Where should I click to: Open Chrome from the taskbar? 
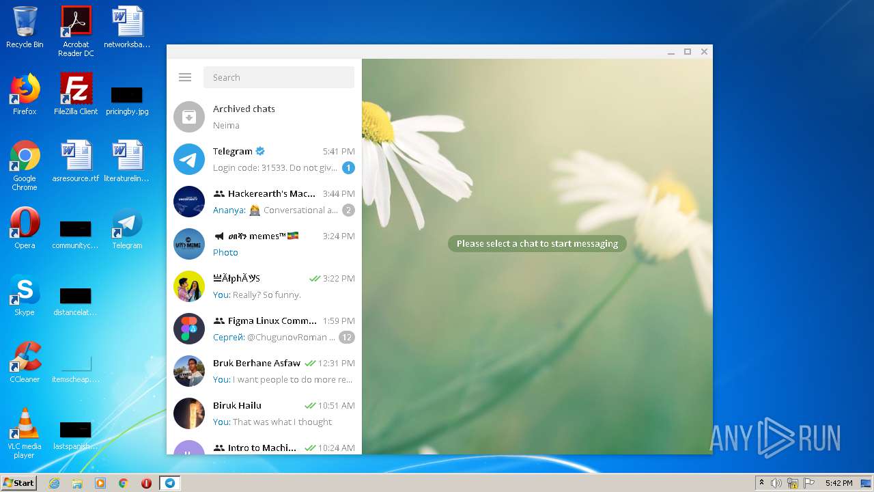click(123, 483)
